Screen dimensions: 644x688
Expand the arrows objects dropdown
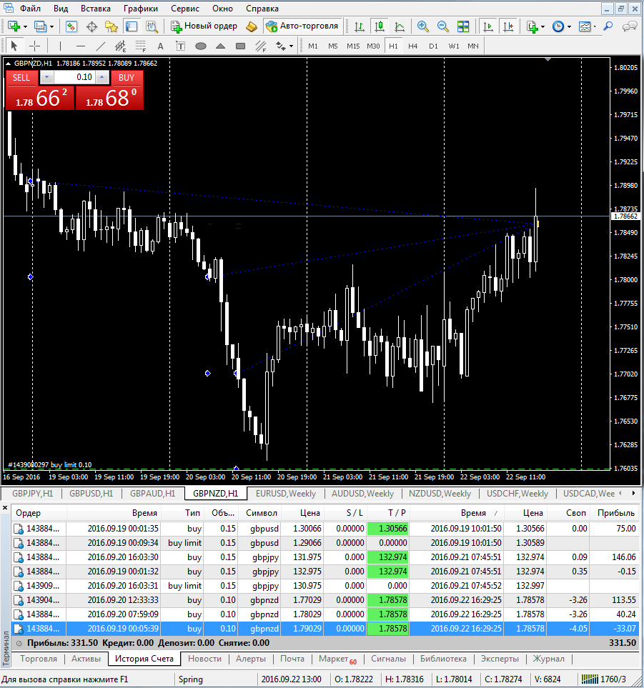291,46
